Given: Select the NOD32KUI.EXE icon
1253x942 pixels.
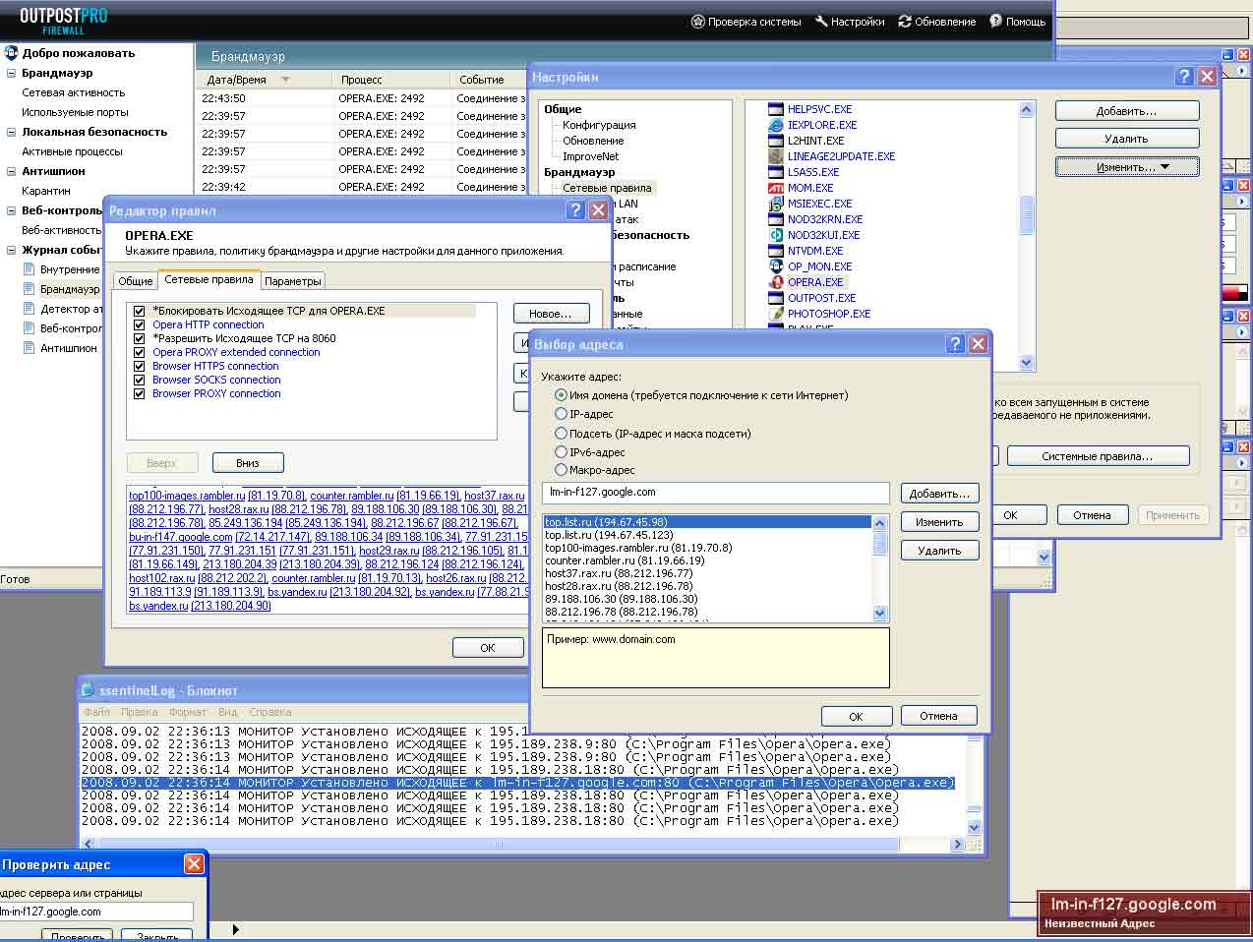Looking at the screenshot, I should coord(776,235).
